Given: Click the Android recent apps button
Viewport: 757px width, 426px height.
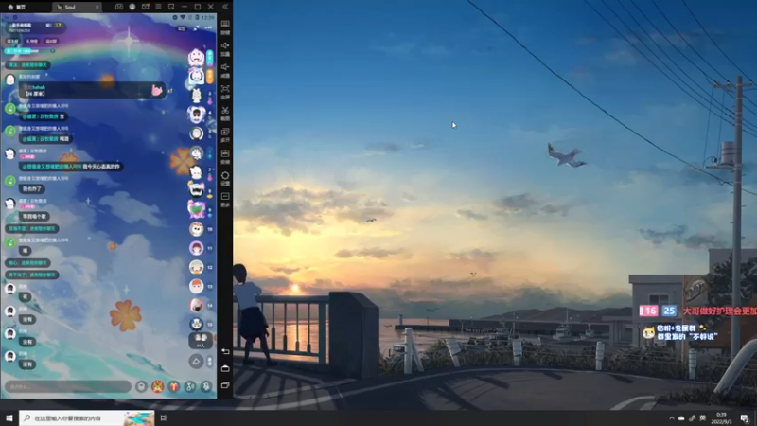Looking at the screenshot, I should tap(225, 385).
